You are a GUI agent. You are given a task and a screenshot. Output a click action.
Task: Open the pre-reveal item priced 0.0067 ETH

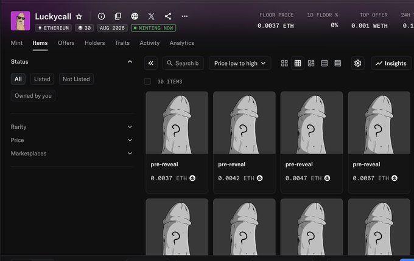(379, 142)
